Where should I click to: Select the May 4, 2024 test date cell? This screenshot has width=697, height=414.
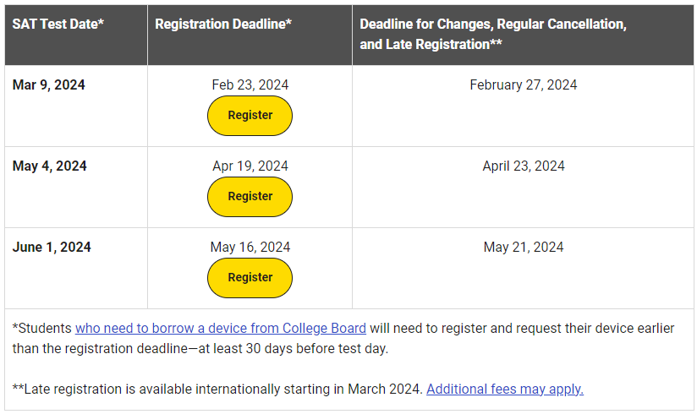49,166
